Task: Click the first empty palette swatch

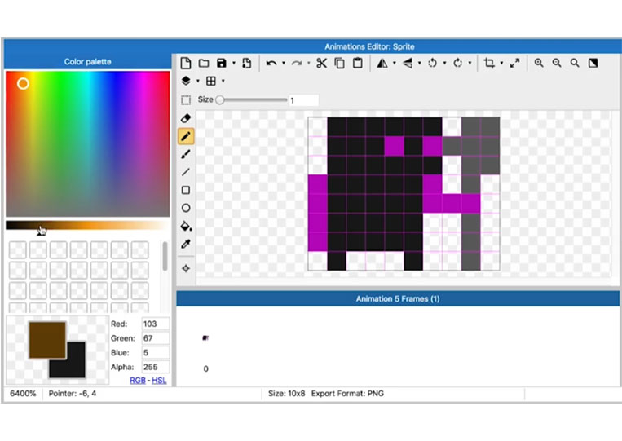Action: 17,250
